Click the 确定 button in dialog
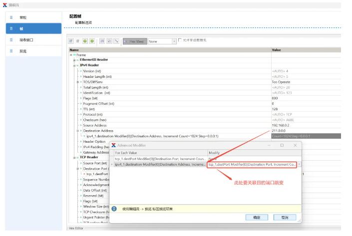This screenshot has height=236, width=352. click(257, 218)
